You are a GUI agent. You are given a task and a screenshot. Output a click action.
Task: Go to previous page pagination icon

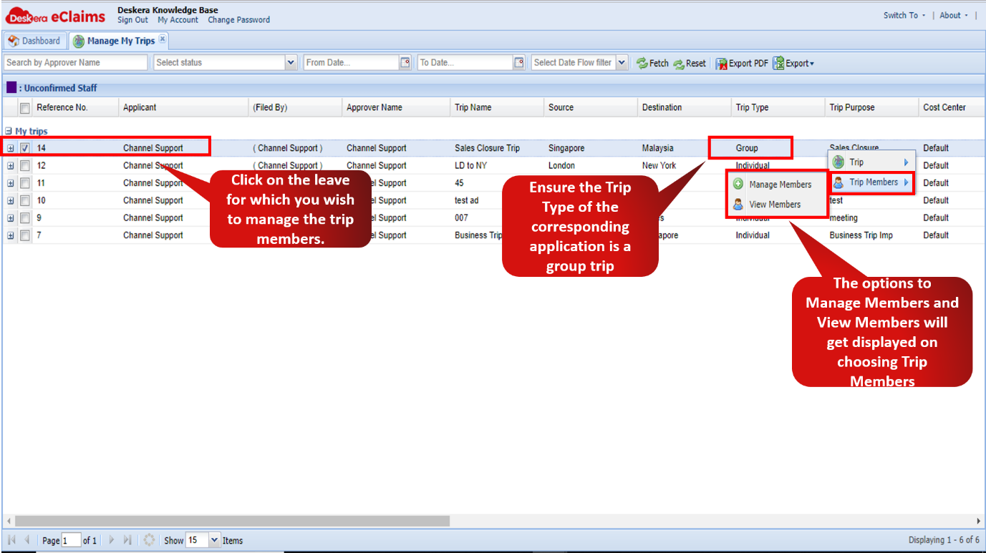[27, 540]
